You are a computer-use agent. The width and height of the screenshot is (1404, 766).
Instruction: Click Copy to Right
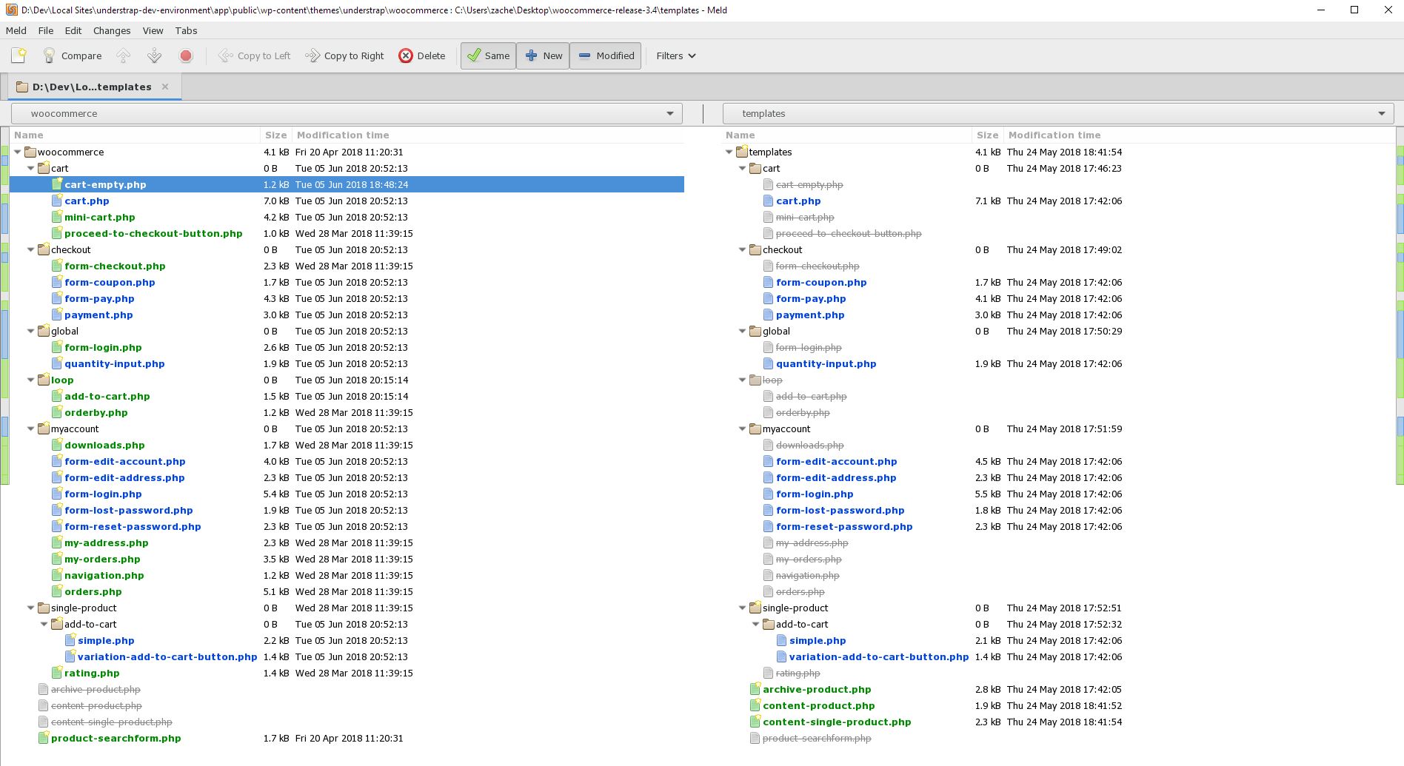(x=345, y=56)
